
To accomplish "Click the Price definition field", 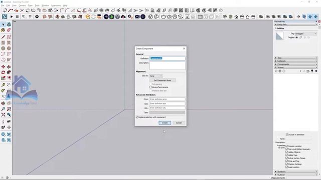I will pos(167,99).
